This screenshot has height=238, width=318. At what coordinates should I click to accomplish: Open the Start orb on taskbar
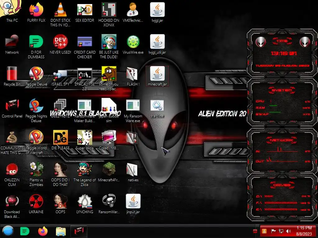tap(8, 231)
